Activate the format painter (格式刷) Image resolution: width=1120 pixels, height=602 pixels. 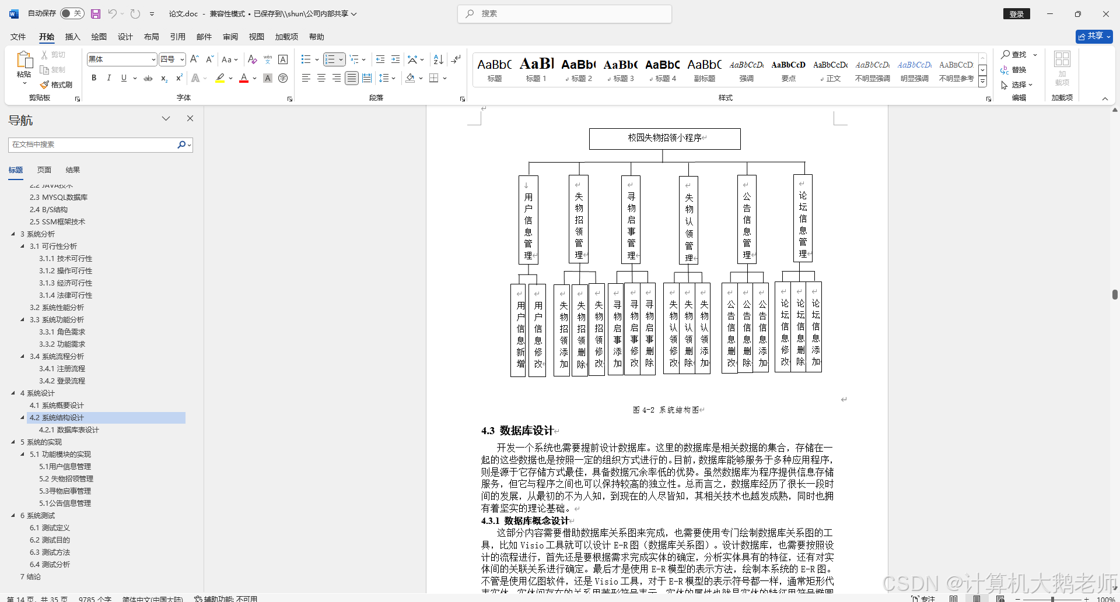57,84
